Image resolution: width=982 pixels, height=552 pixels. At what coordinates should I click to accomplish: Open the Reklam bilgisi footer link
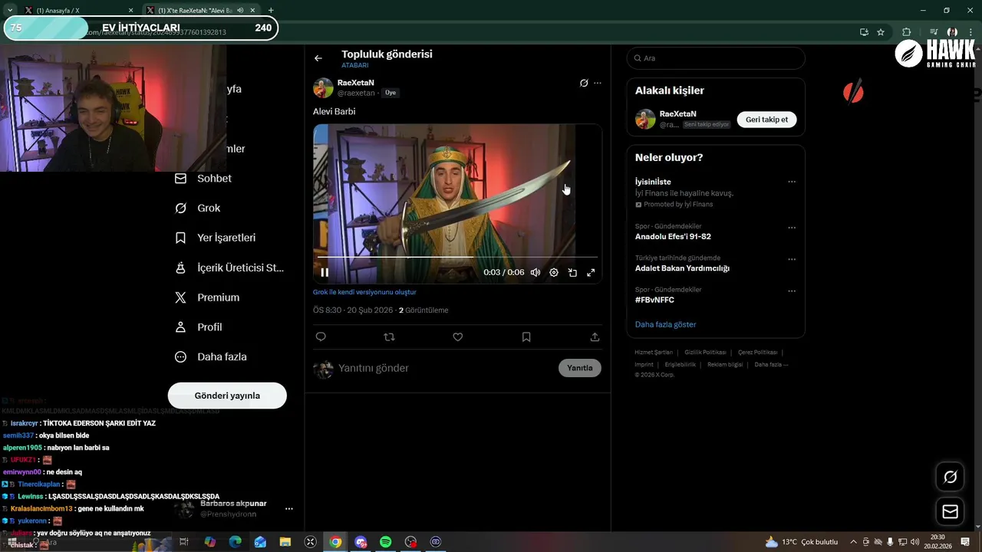[725, 365]
